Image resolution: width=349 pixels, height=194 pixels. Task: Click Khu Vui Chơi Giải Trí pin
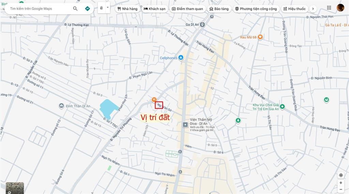coord(282,106)
